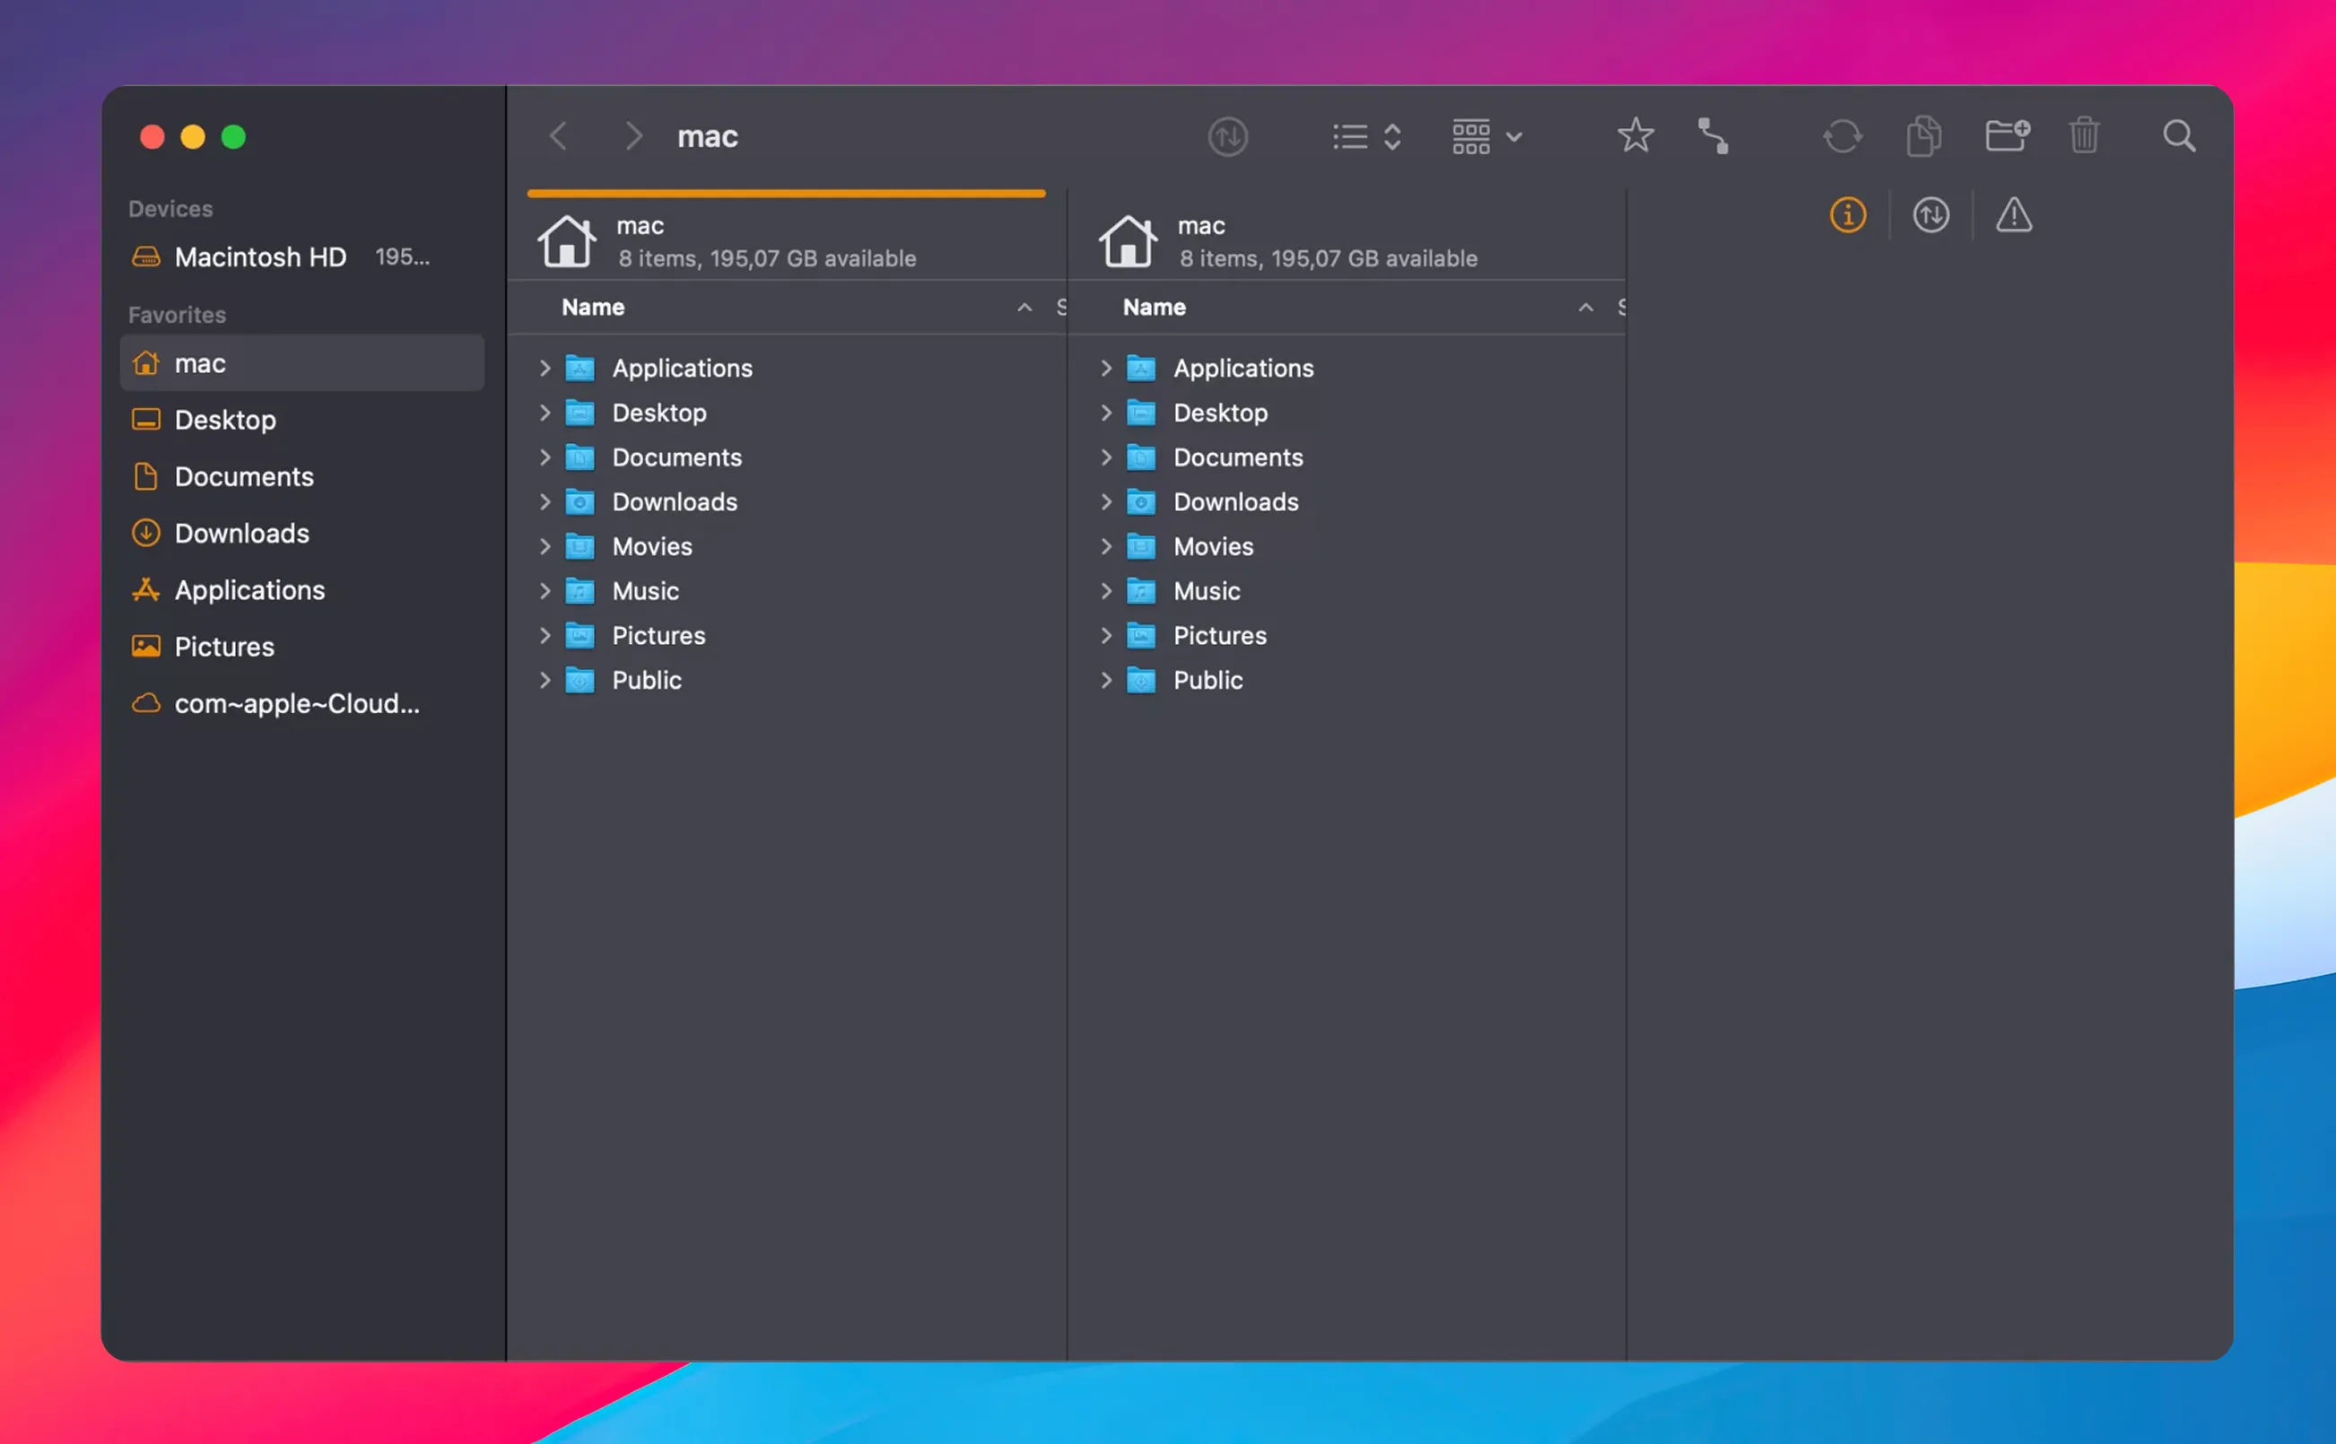Screen dimensions: 2336x1444
Task: Toggle the list view style selector
Action: coord(1365,136)
